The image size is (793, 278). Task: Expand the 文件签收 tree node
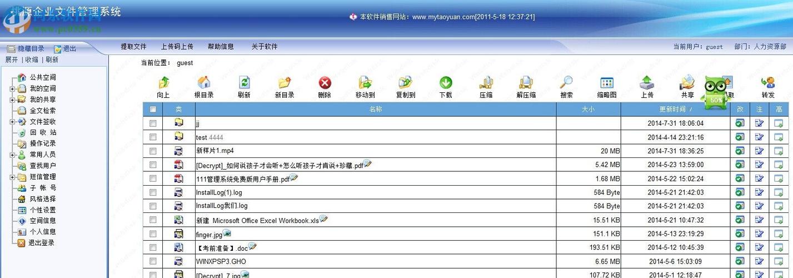coord(12,122)
